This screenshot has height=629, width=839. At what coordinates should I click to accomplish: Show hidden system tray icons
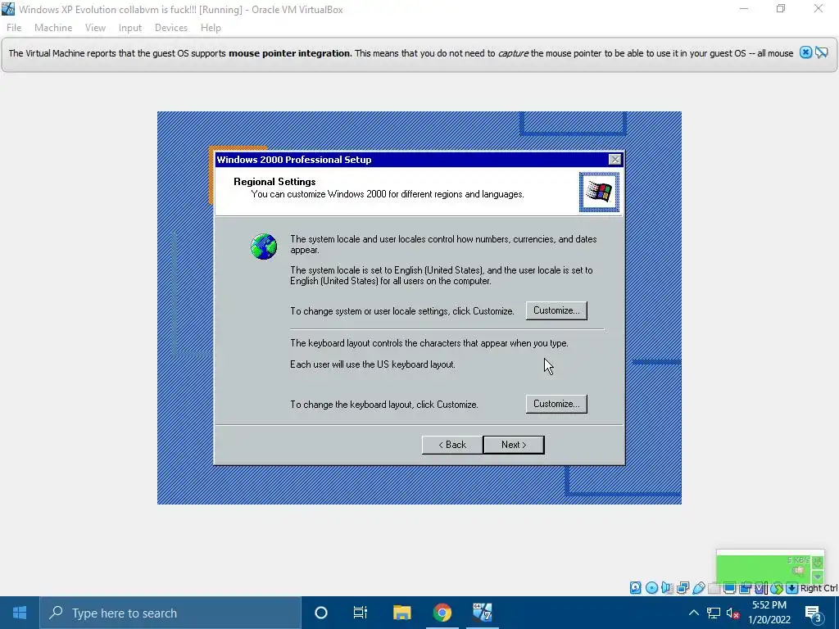[693, 613]
